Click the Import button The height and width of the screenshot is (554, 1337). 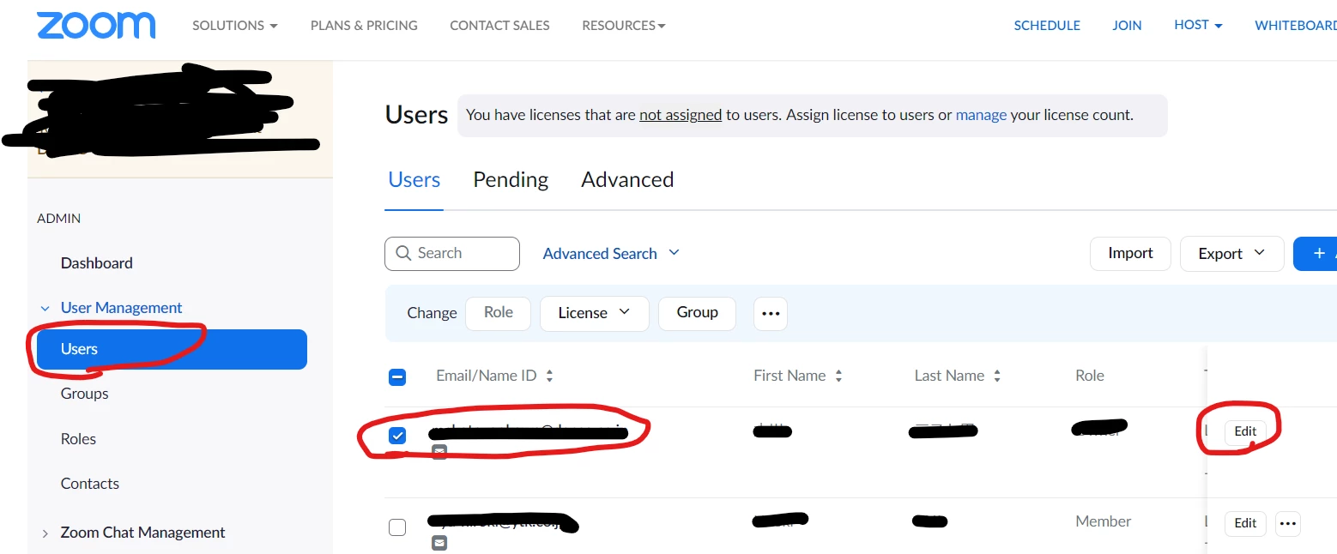point(1130,254)
